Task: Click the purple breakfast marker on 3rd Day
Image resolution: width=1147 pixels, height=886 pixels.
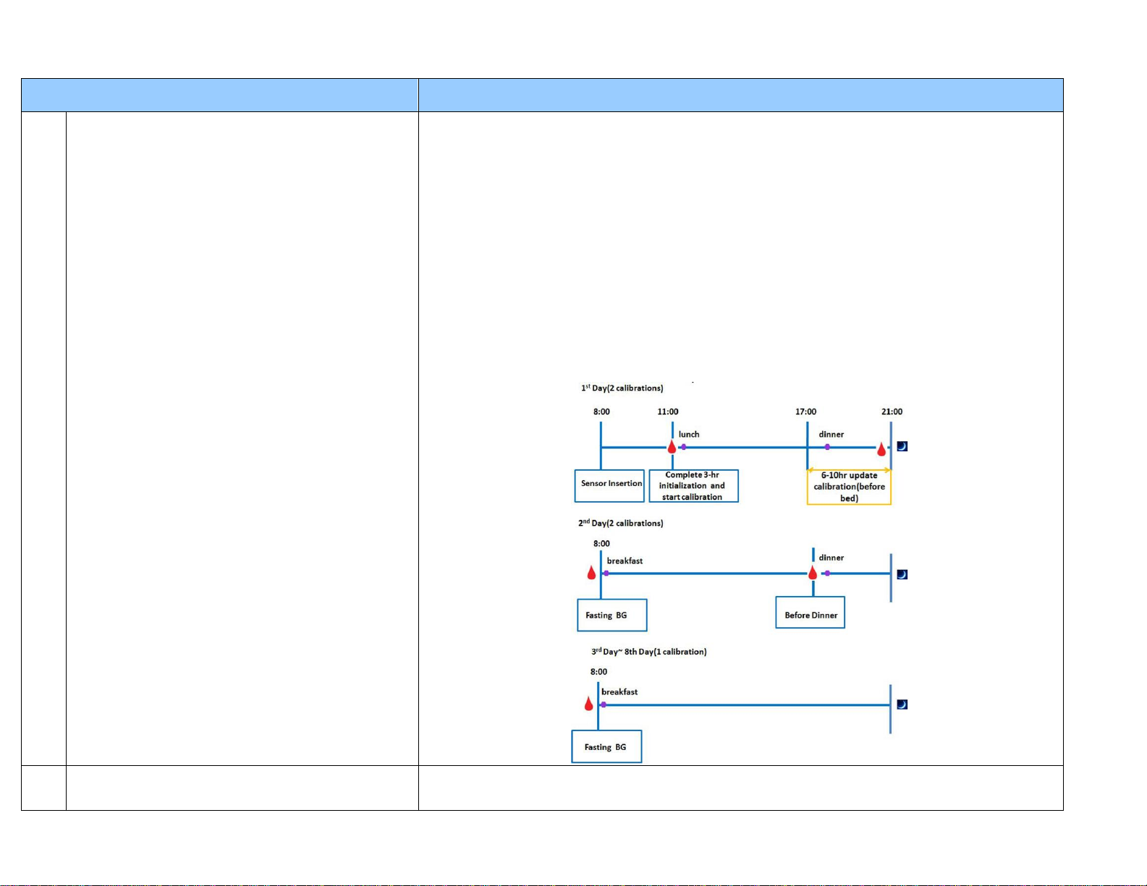Action: point(604,704)
